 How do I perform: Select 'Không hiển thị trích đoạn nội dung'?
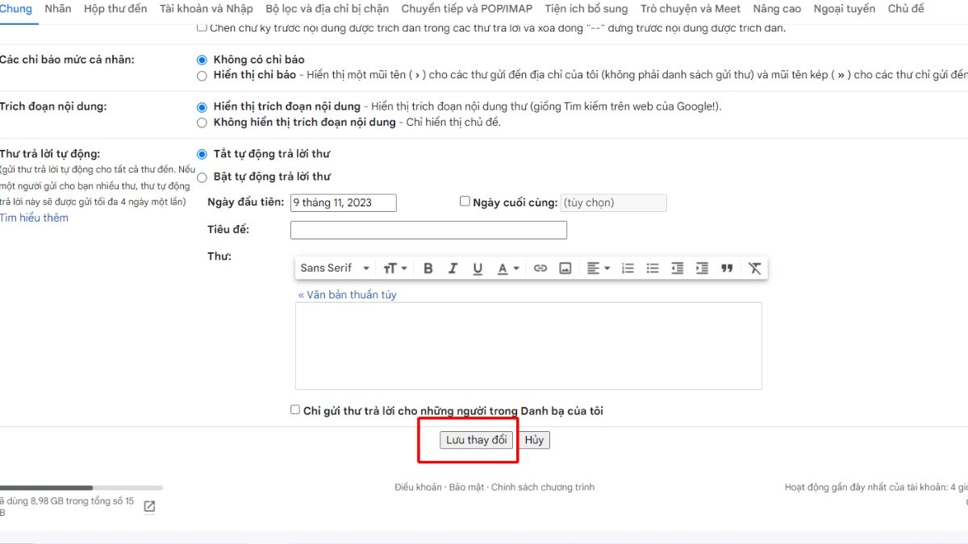(202, 123)
